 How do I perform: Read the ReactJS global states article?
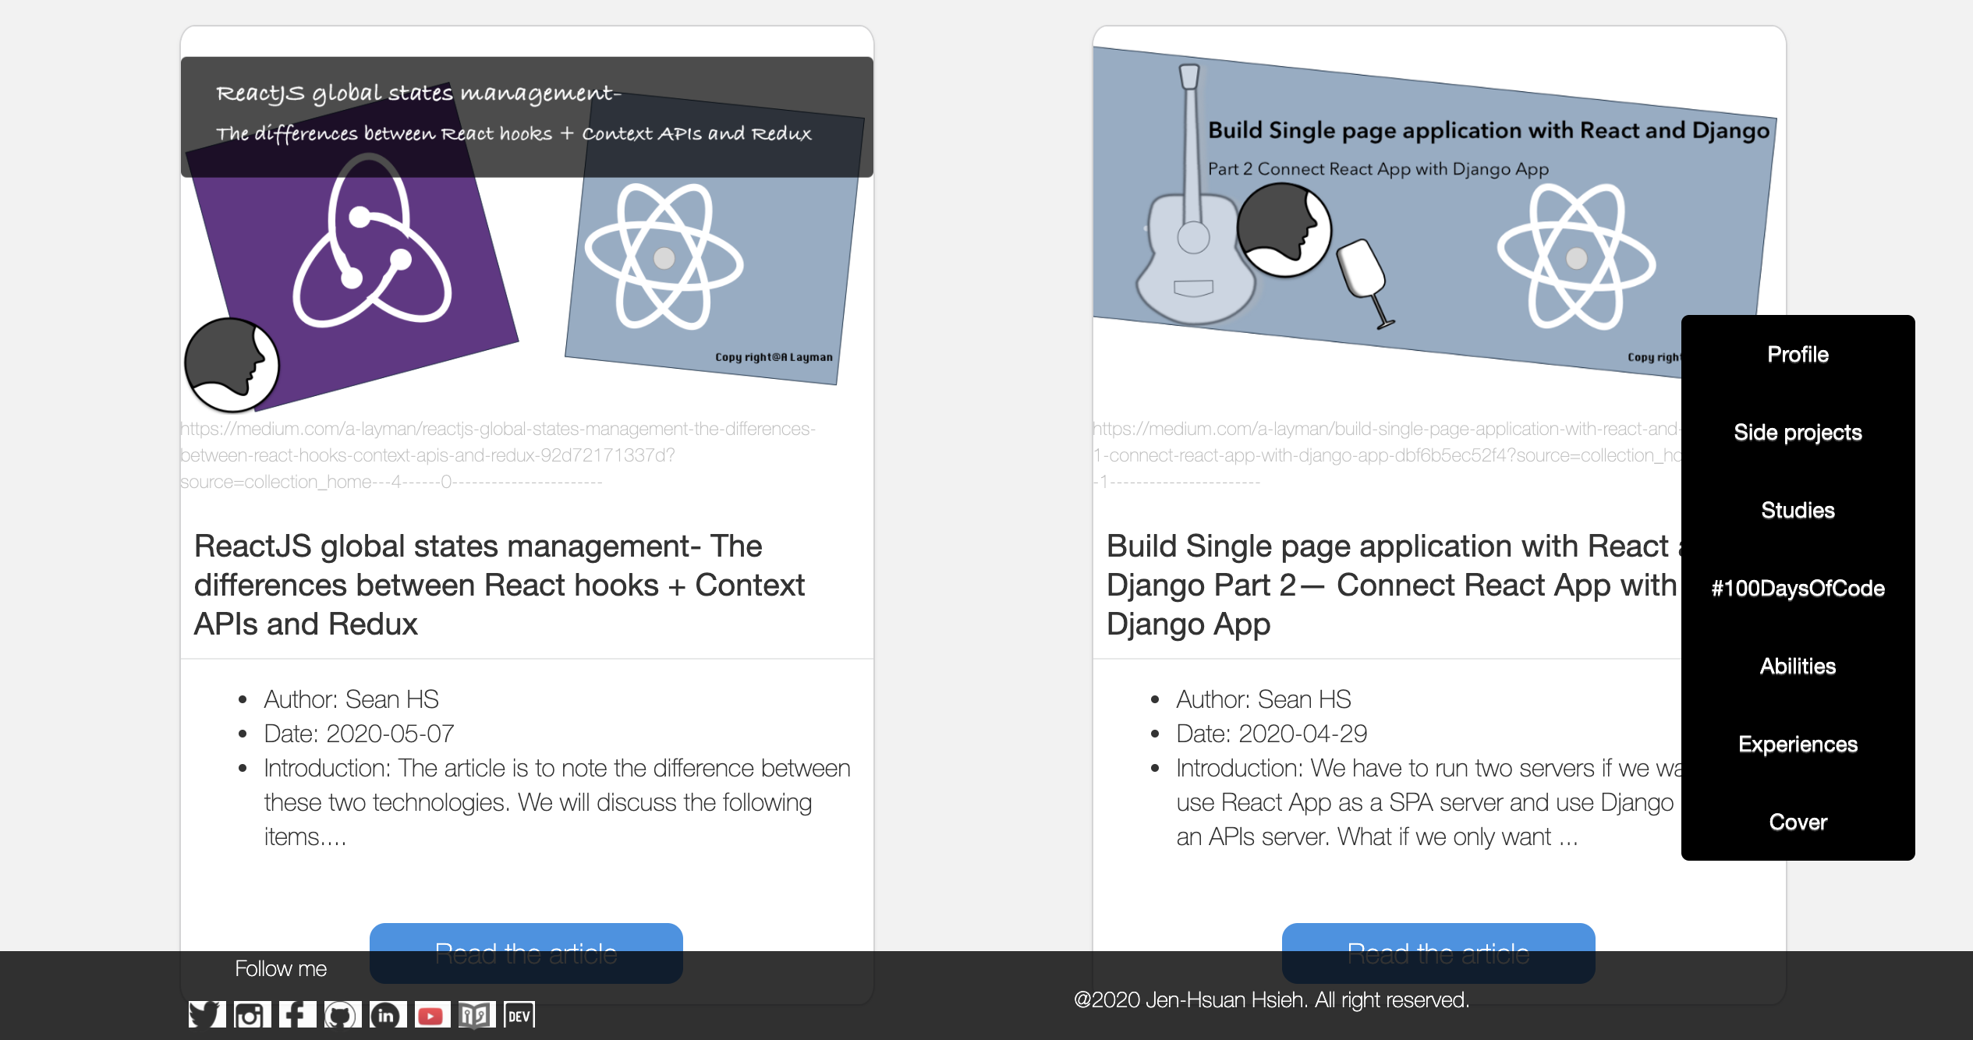[526, 938]
